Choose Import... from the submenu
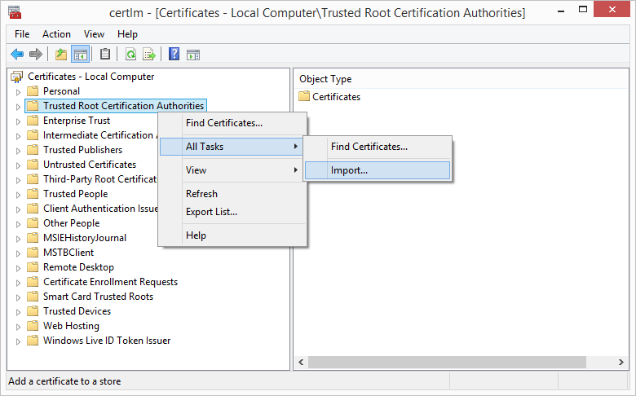Screen dimensions: 636x396 coord(349,170)
